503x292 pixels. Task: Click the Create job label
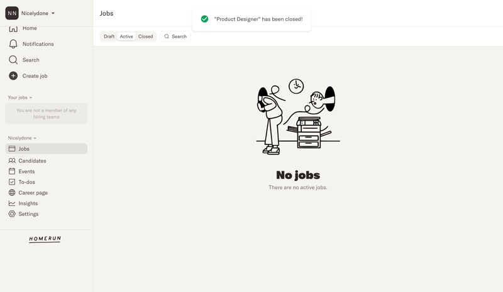tap(35, 76)
